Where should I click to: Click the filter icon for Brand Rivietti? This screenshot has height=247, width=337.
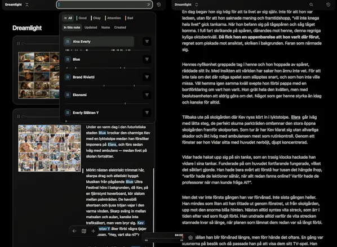coord(147,77)
